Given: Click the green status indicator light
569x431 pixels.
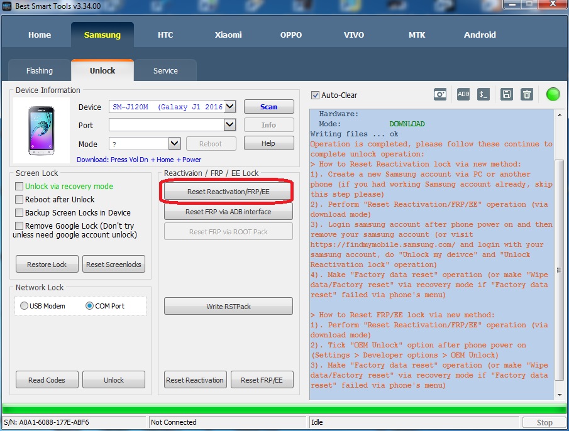Looking at the screenshot, I should click(553, 94).
